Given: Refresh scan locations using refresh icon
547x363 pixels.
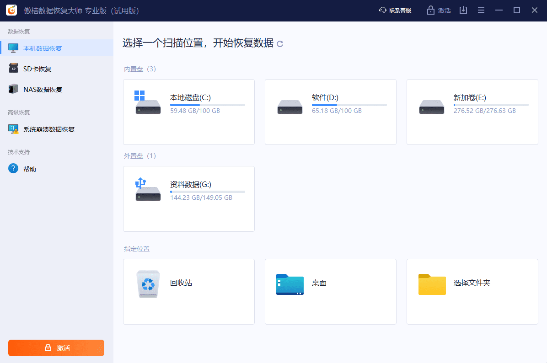Looking at the screenshot, I should click(x=280, y=44).
